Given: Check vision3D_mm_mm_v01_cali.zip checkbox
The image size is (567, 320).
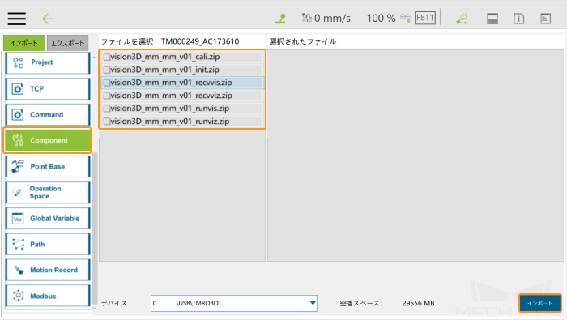Looking at the screenshot, I should (107, 57).
